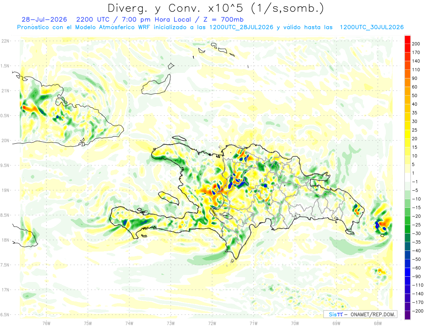This screenshot has width=424, height=328.
Task: Click the Great Inagua island outline near 21N
Action: (155, 85)
